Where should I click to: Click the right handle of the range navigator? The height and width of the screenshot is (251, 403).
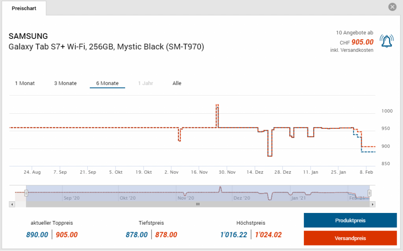coord(370,193)
